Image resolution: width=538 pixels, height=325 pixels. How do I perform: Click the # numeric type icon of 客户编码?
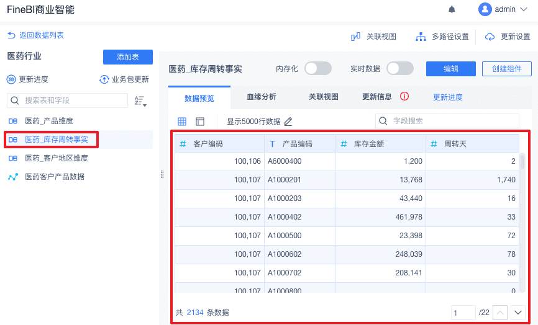(183, 144)
